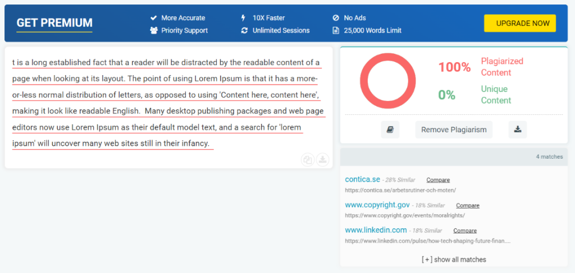Viewport: 575px width, 273px height.
Task: Click the contica.se URL text
Action: point(400,190)
